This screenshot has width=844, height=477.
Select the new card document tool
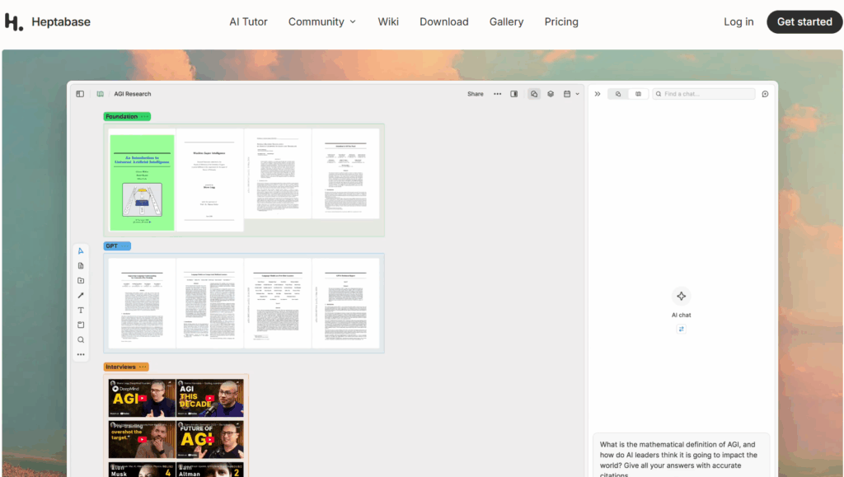81,265
